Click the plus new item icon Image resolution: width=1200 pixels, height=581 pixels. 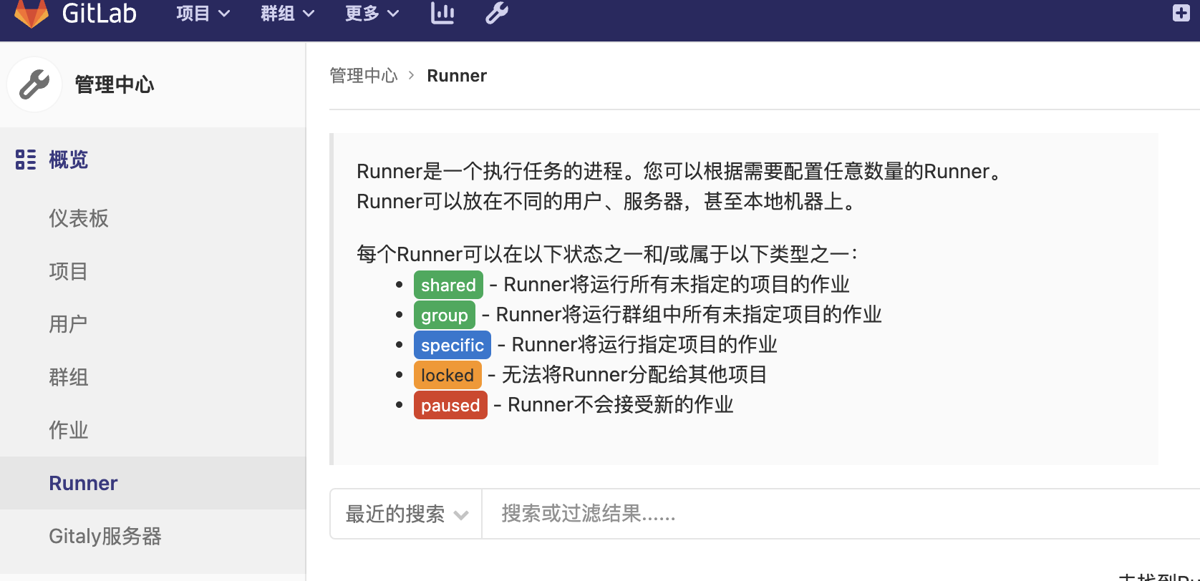(1181, 13)
